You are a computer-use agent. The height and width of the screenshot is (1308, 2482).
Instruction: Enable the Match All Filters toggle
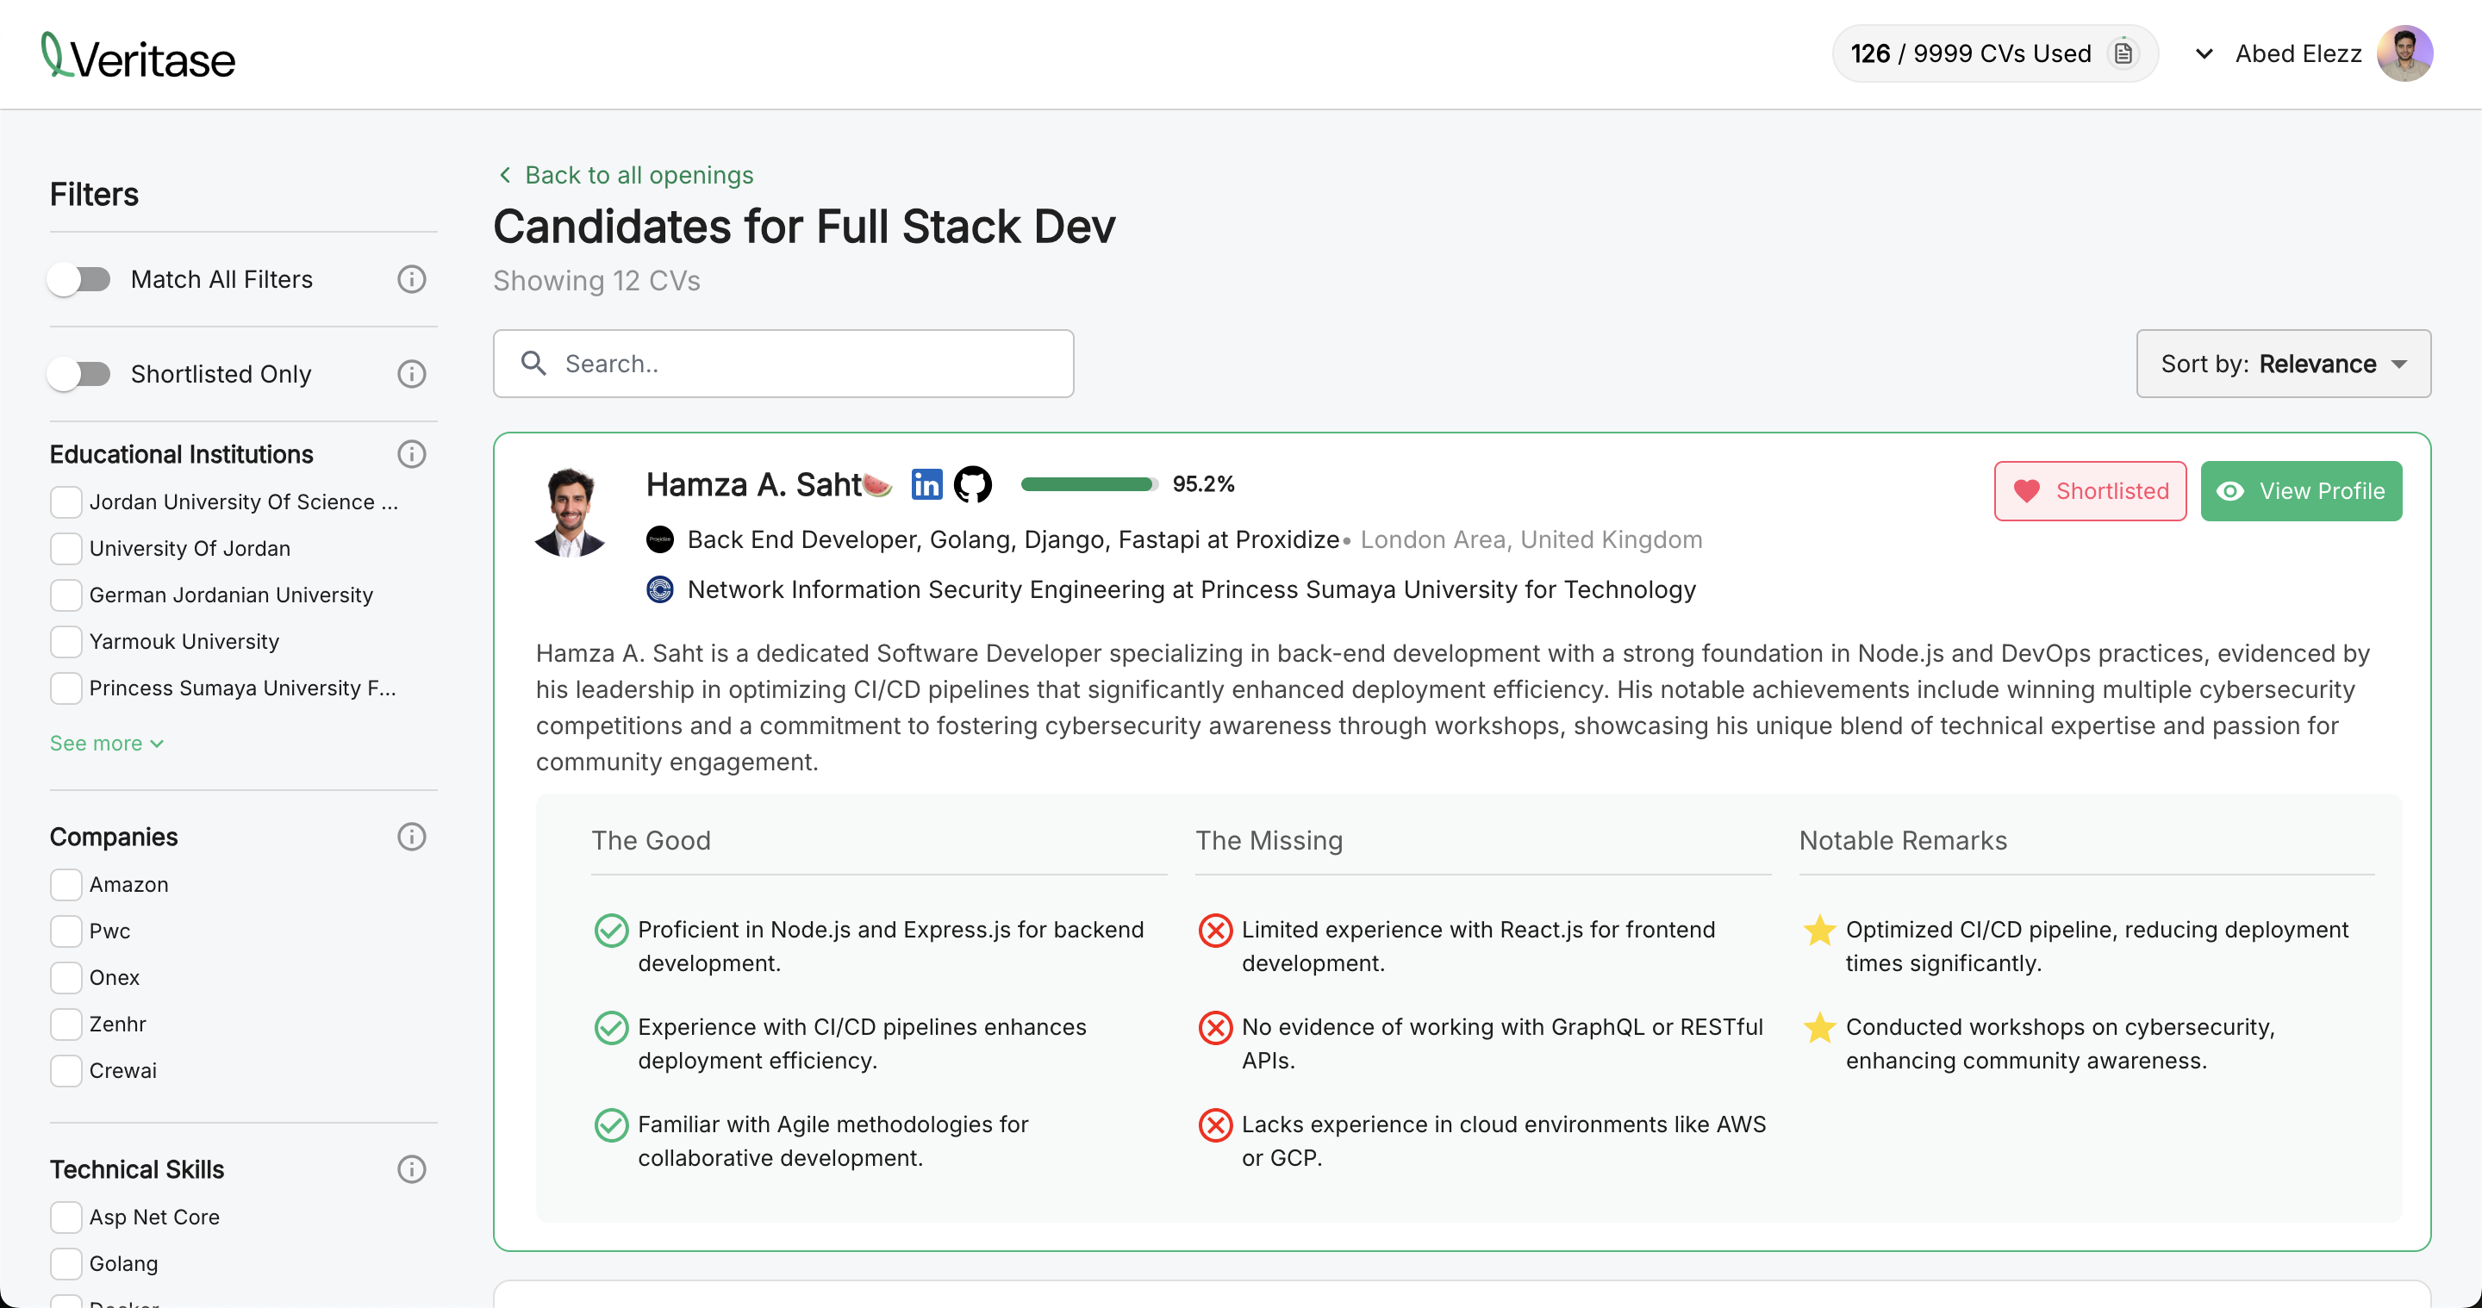81,279
